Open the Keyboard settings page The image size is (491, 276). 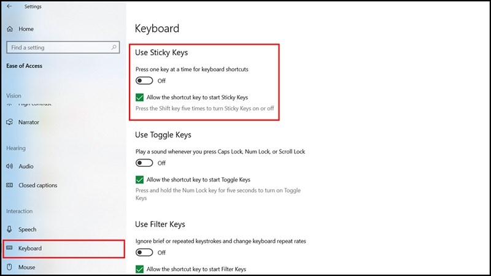click(x=31, y=248)
